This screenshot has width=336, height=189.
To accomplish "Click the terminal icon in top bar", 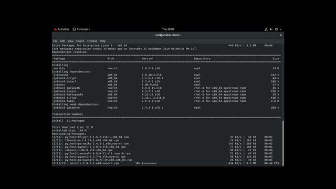I will [x=74, y=29].
